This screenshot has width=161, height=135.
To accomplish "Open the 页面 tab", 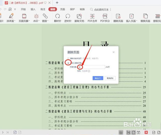I will tap(63, 9).
